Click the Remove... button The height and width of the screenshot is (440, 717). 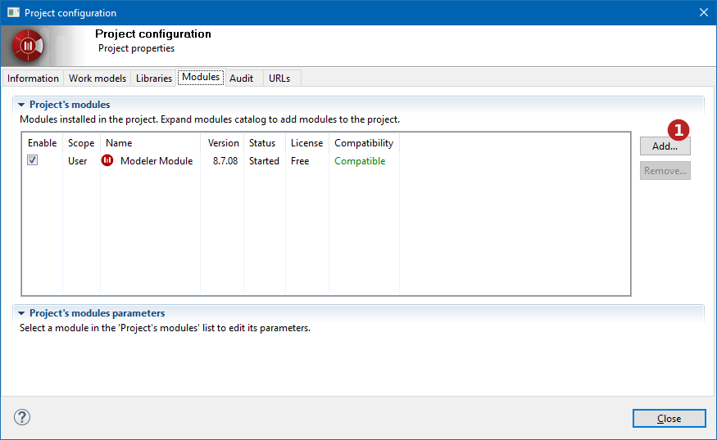[x=665, y=171]
